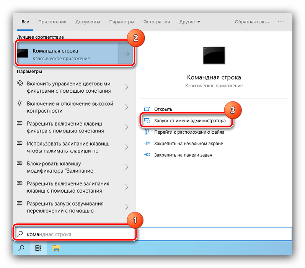This screenshot has height=268, width=305.
Task: Choose Закрепить на начальном экране
Action: [189, 144]
